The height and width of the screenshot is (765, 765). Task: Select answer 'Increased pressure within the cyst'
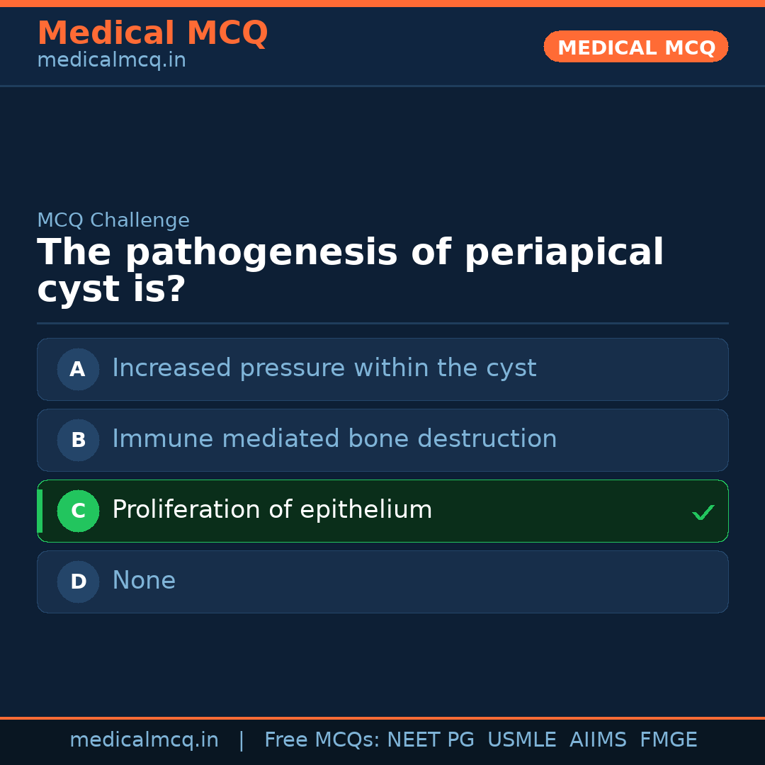tap(324, 368)
